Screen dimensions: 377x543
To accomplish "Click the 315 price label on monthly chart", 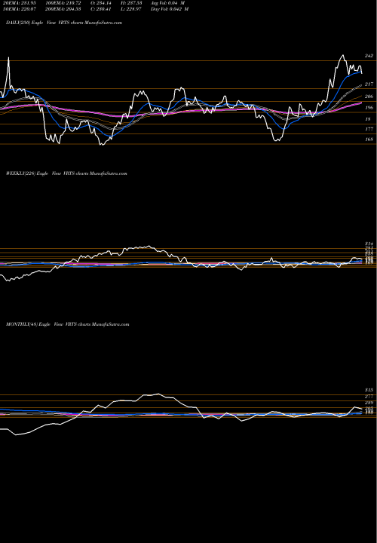I will tap(369, 390).
